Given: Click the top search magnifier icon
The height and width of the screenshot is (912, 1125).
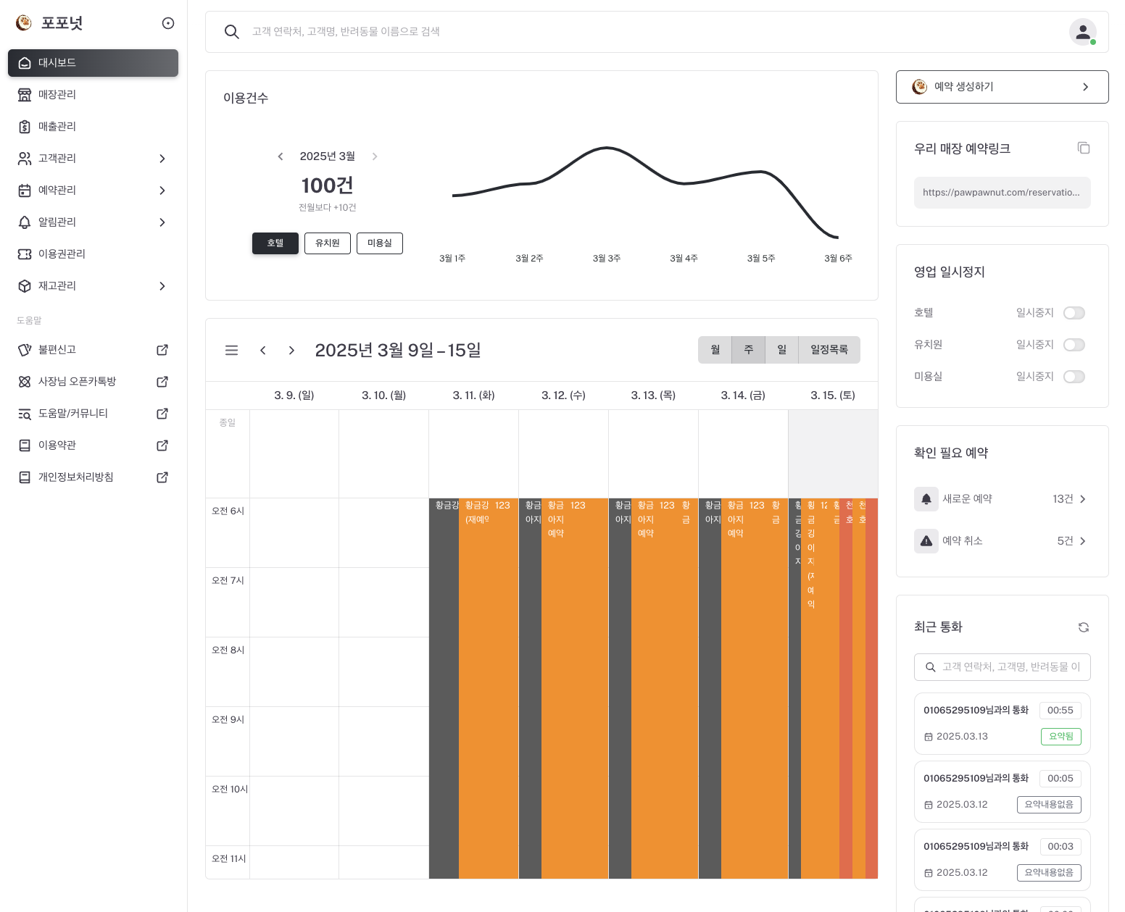Looking at the screenshot, I should point(232,32).
